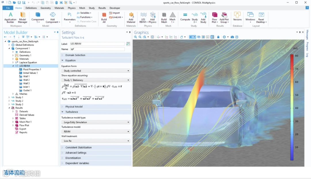Open the Show equation assuming dropdown
The height and width of the screenshot is (179, 311).
tap(96, 80)
